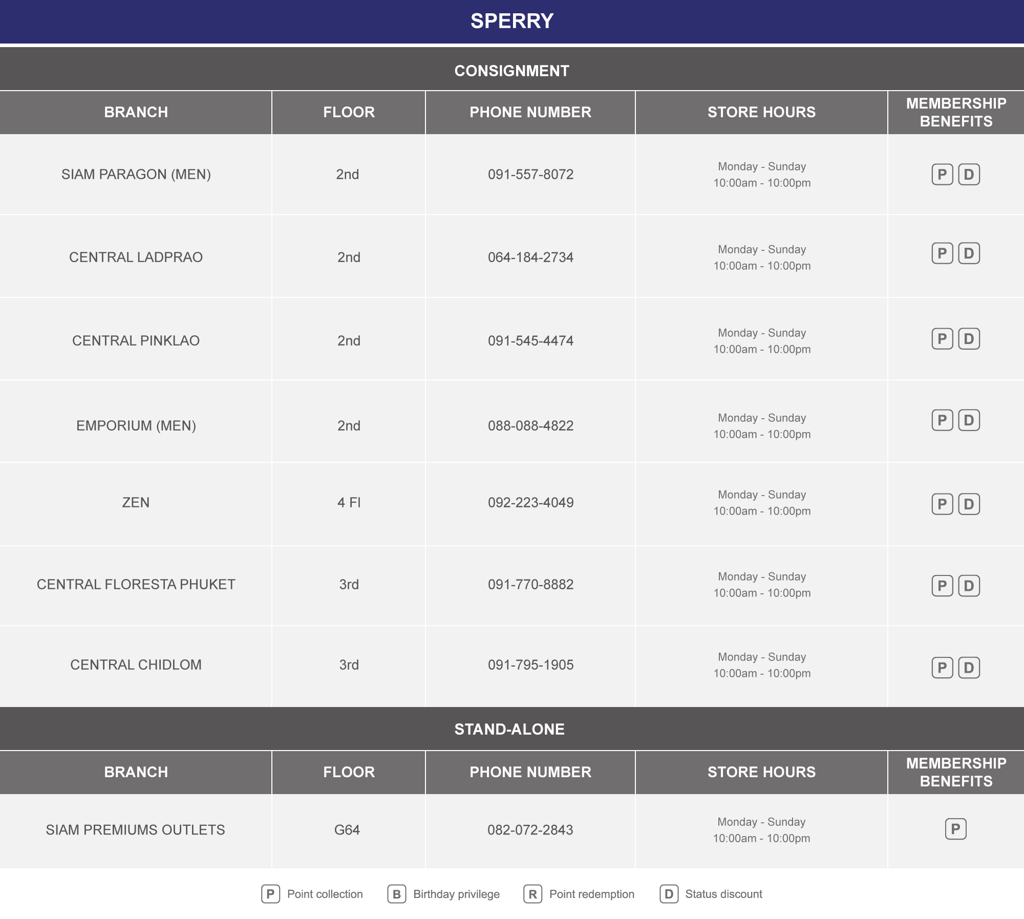This screenshot has width=1024, height=919.
Task: Click the Stand-Alone STORE HOURS column header
Action: (761, 772)
